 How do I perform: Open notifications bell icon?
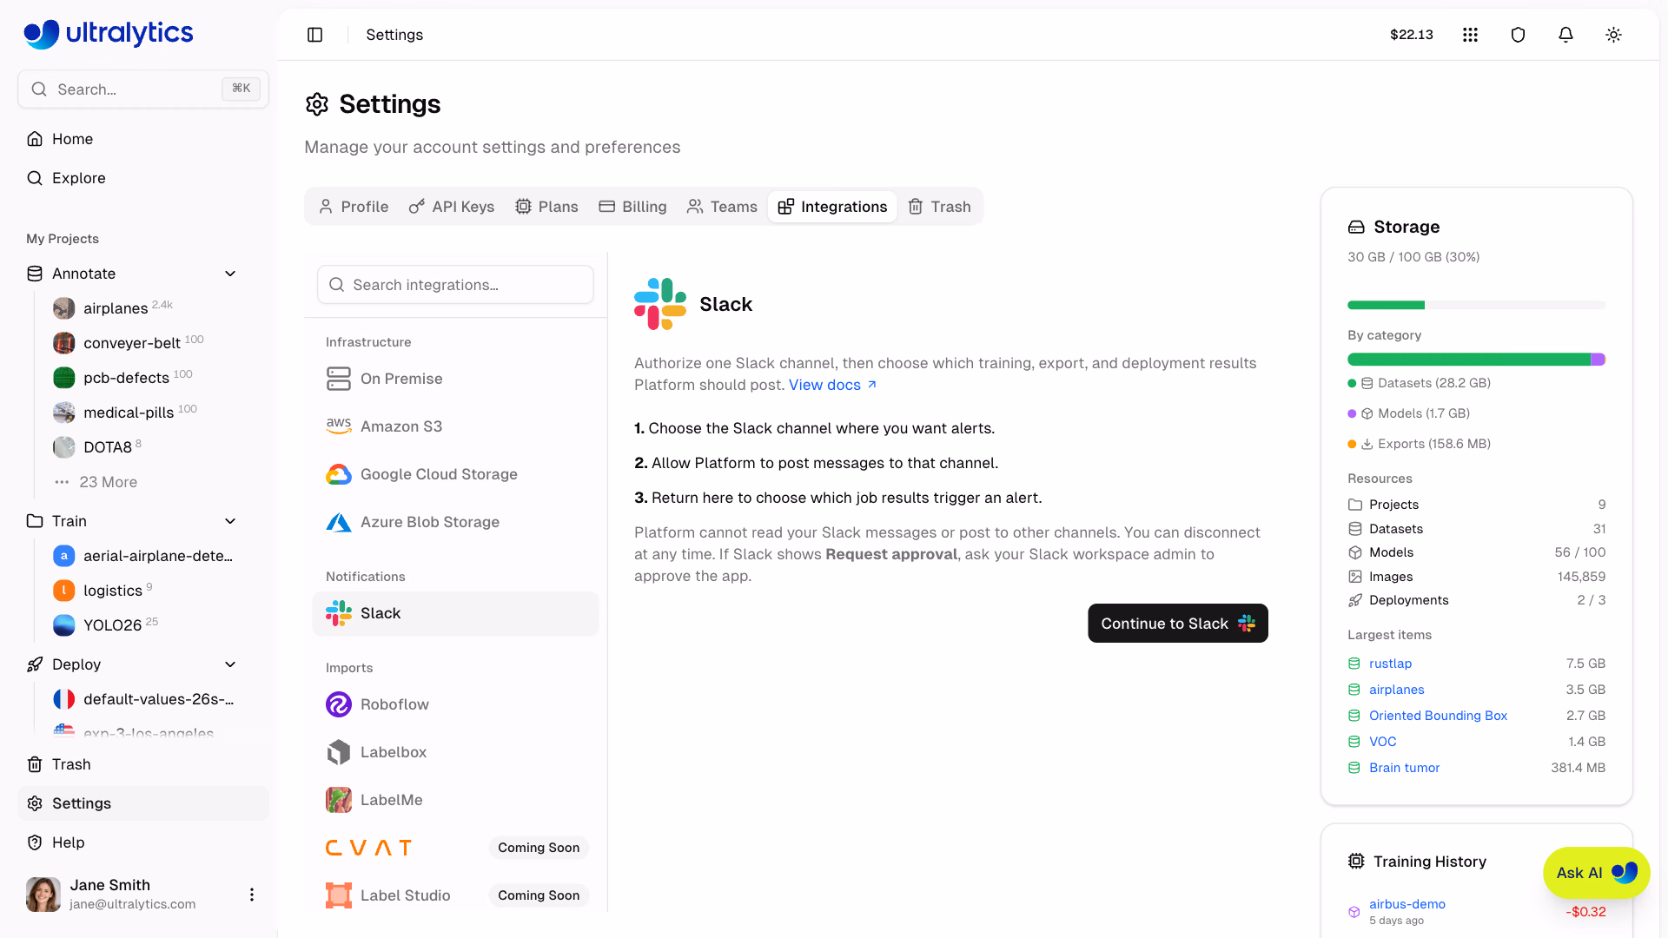pyautogui.click(x=1565, y=35)
